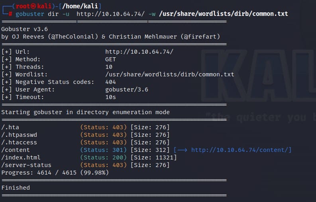316x202 pixels.
Task: Select the User Agent value gobuster/3.6
Action: point(126,89)
